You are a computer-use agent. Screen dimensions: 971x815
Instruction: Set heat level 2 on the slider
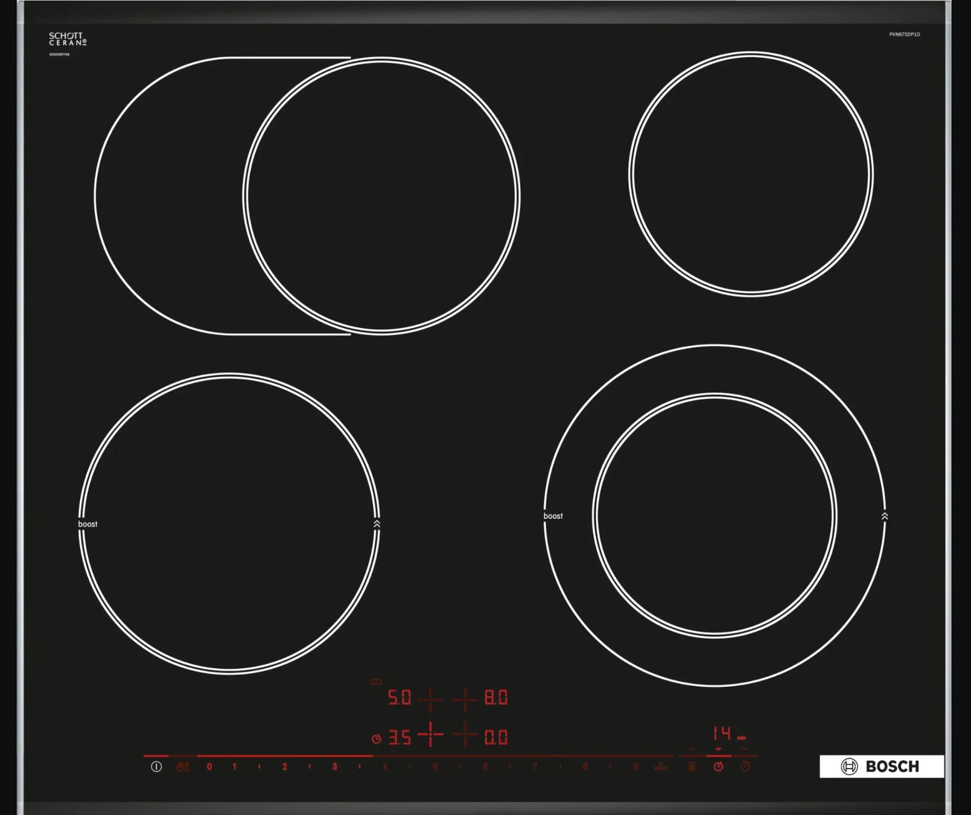[285, 767]
